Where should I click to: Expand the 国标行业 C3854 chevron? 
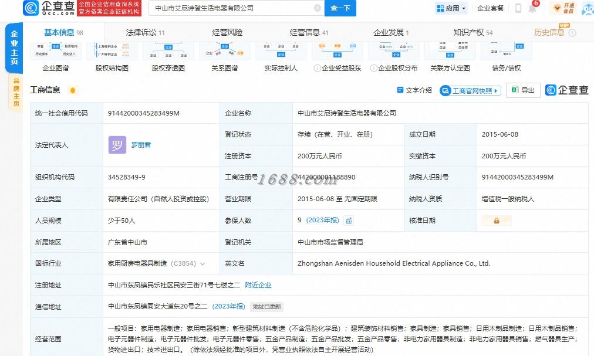[x=203, y=263]
